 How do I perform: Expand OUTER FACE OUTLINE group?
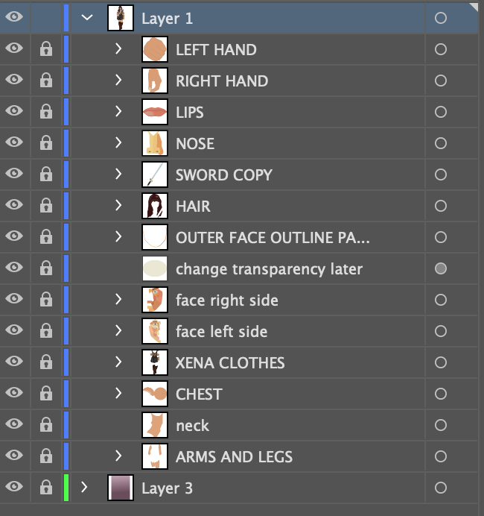click(x=118, y=236)
